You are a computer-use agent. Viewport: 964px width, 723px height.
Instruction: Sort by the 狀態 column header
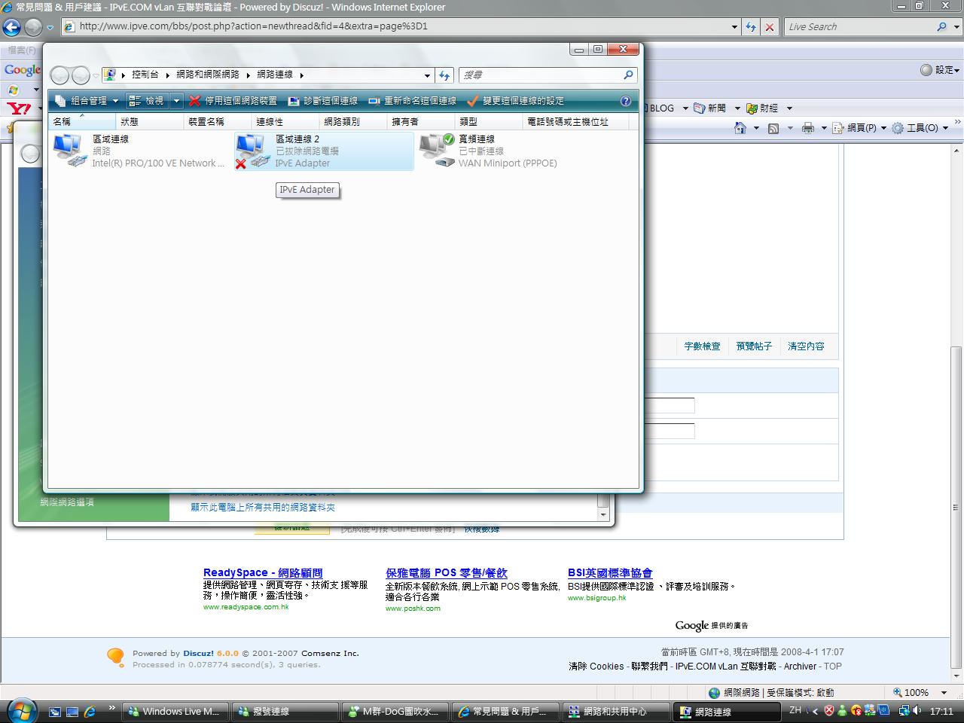pyautogui.click(x=150, y=121)
